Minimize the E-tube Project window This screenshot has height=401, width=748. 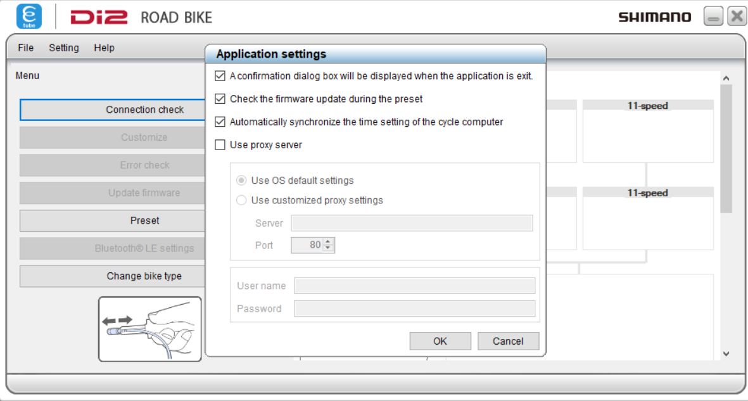pos(713,17)
